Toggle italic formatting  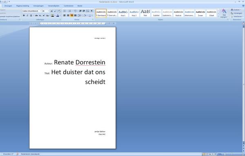point(27,15)
